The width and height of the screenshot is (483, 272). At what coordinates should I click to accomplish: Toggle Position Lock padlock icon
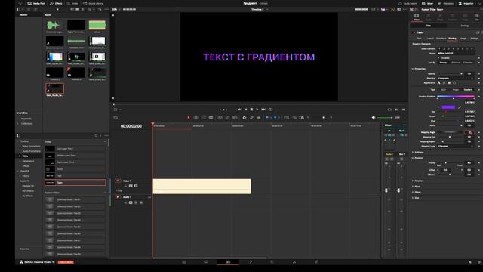(259, 118)
